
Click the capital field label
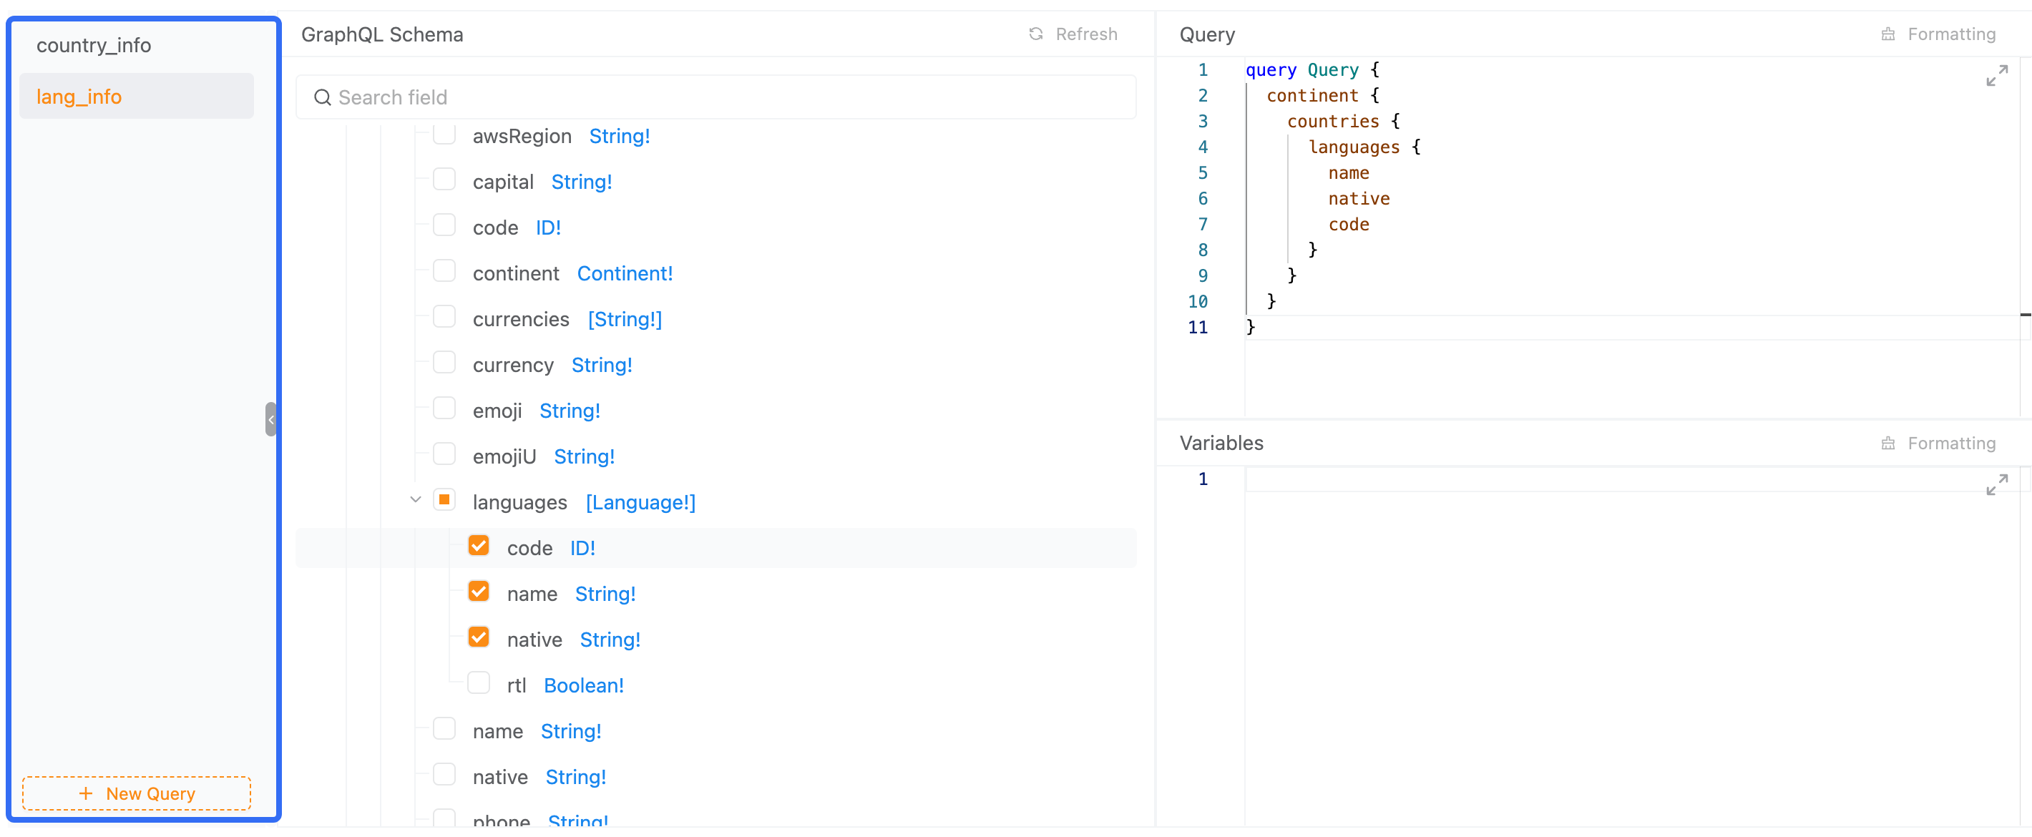pyautogui.click(x=502, y=182)
